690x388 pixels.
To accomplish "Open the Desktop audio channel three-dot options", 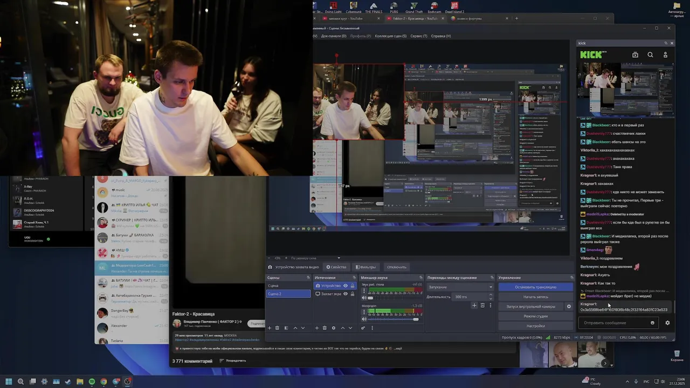I will (364, 291).
